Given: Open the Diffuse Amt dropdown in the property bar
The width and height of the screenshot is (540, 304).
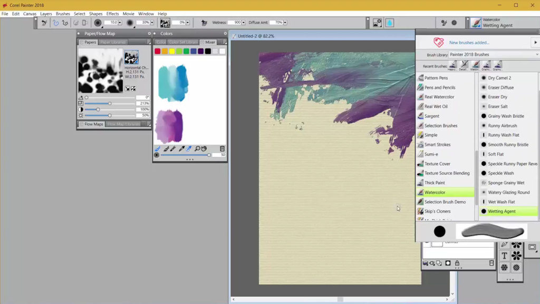Looking at the screenshot, I should click(285, 23).
